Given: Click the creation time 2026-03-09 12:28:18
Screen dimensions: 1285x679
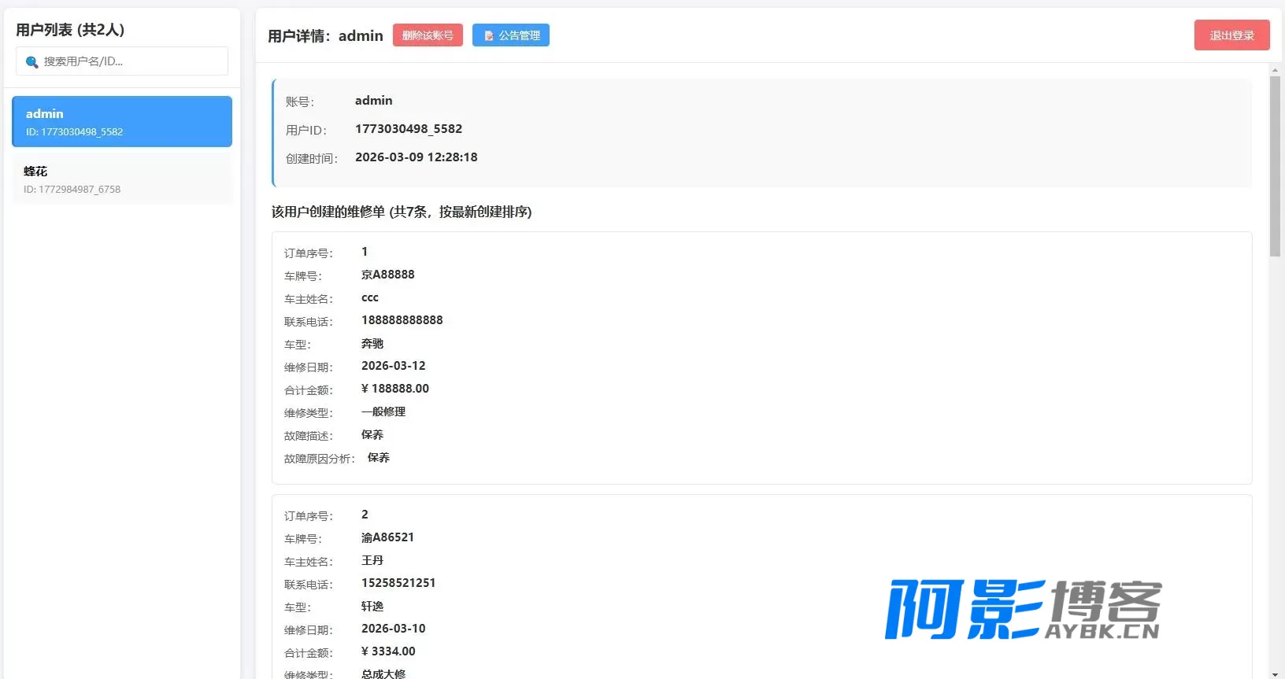Looking at the screenshot, I should [417, 157].
